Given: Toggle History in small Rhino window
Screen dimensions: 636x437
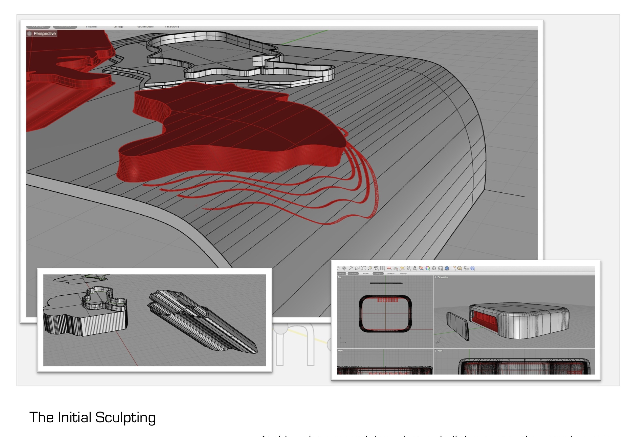Looking at the screenshot, I should pyautogui.click(x=403, y=274).
